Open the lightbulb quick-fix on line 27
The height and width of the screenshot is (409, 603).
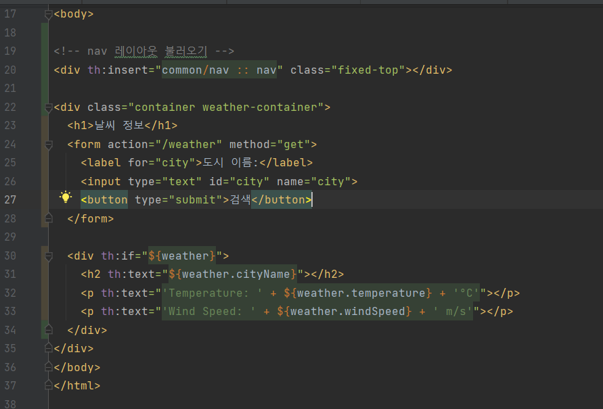(x=66, y=197)
